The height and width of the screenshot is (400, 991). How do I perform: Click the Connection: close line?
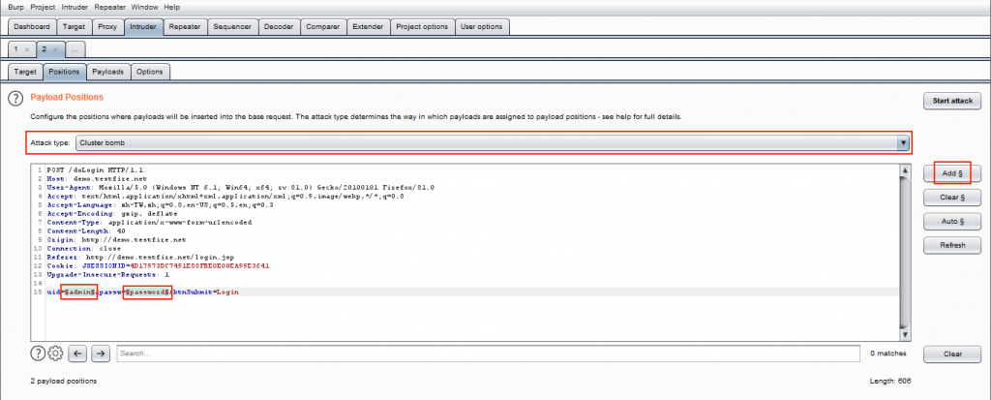click(84, 249)
